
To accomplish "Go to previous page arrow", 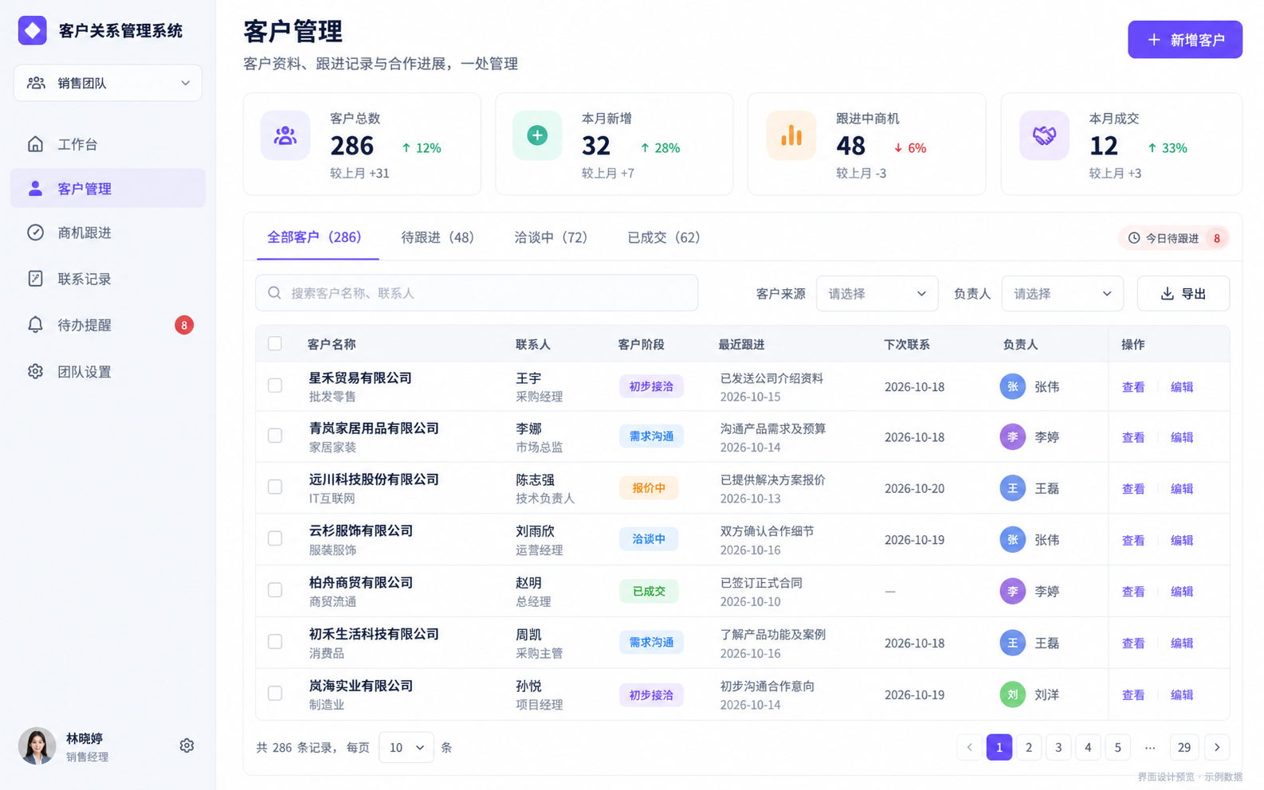I will (970, 747).
